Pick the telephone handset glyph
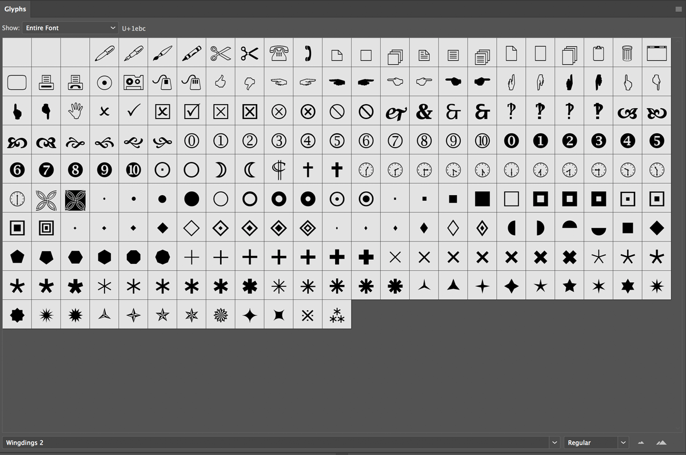The height and width of the screenshot is (455, 686). (308, 53)
